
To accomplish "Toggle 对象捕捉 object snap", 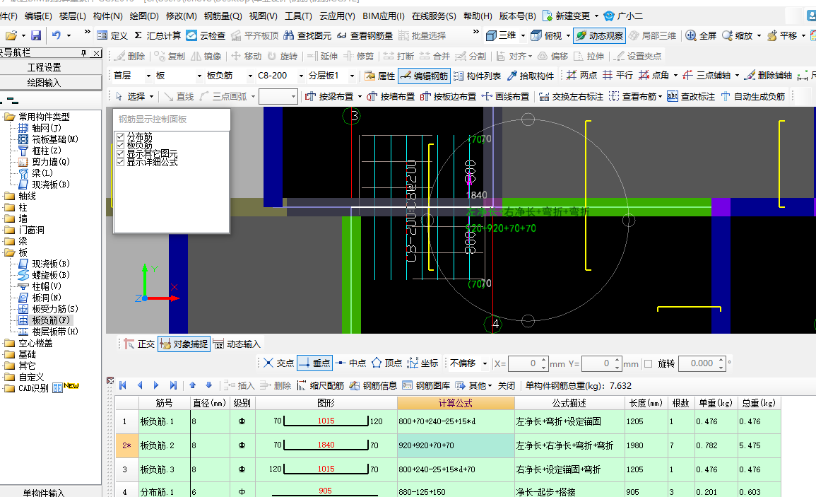I will pos(184,344).
